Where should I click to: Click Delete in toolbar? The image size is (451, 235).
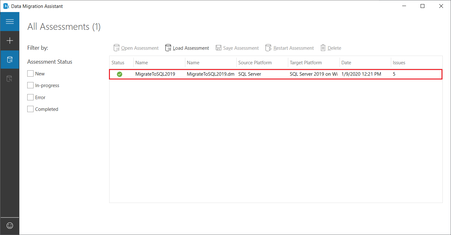pos(331,48)
